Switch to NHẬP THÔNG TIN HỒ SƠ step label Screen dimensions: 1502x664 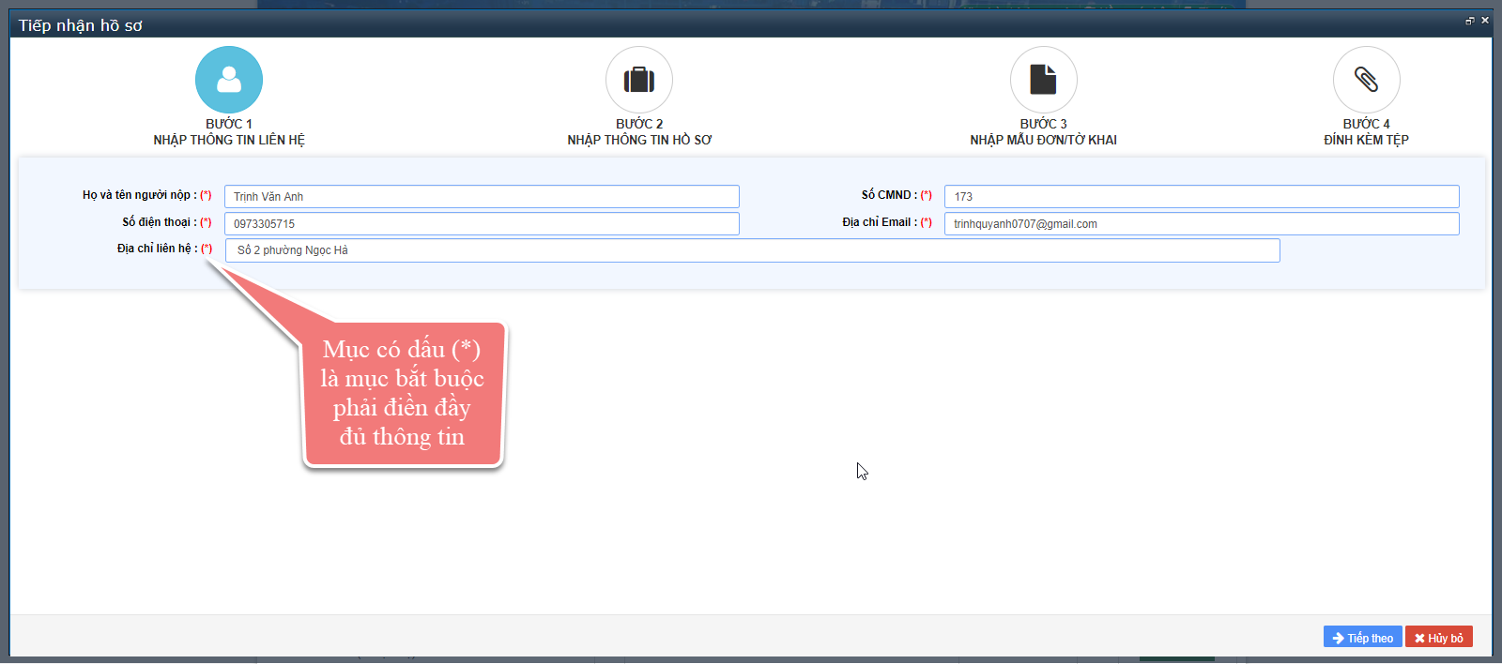point(639,140)
